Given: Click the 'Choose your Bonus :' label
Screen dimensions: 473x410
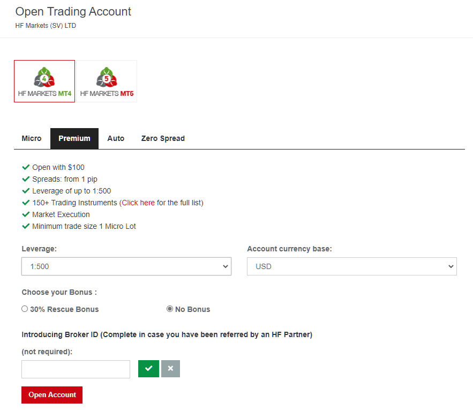Looking at the screenshot, I should coord(59,292).
